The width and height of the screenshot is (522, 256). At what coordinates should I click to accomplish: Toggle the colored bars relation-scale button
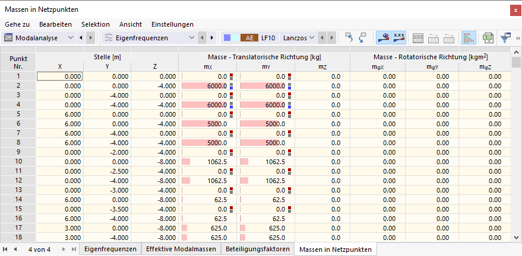point(469,38)
